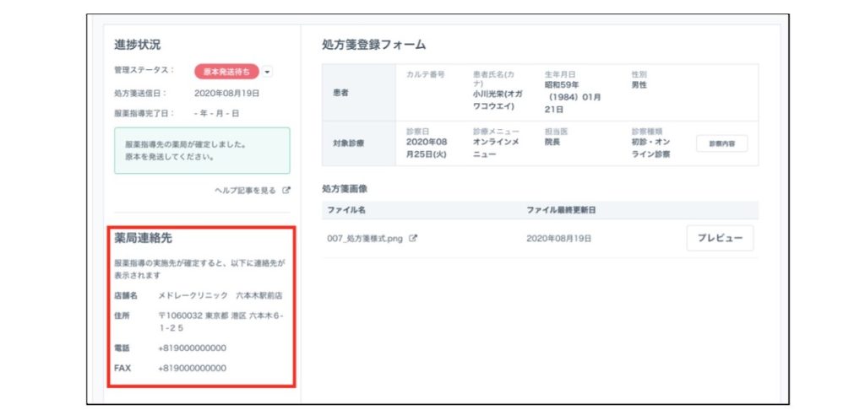The image size is (865, 410).
Task: Click the FAX number in 薬局連絡先
Action: pyautogui.click(x=192, y=368)
